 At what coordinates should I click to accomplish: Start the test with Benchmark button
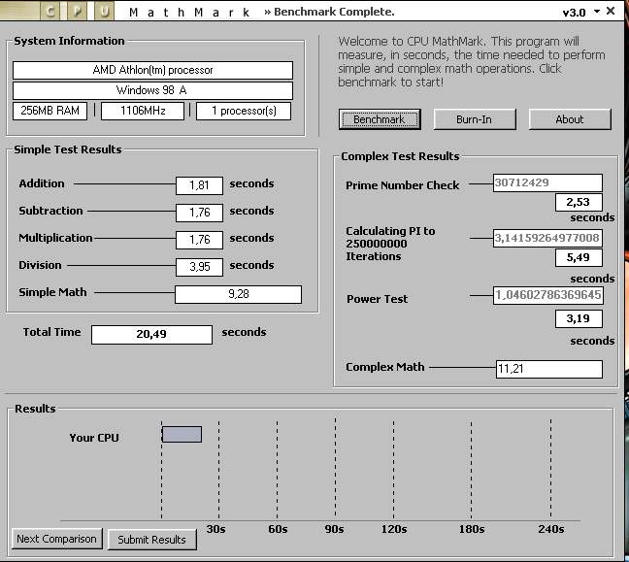[380, 119]
